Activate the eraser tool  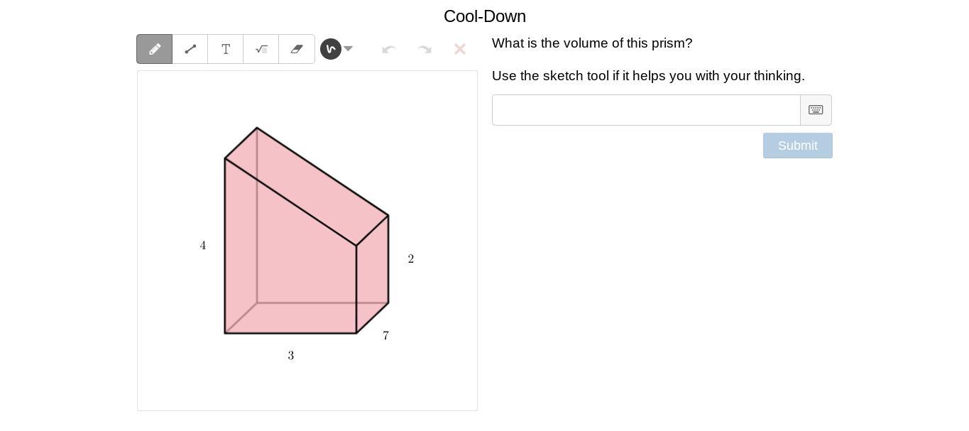point(297,49)
